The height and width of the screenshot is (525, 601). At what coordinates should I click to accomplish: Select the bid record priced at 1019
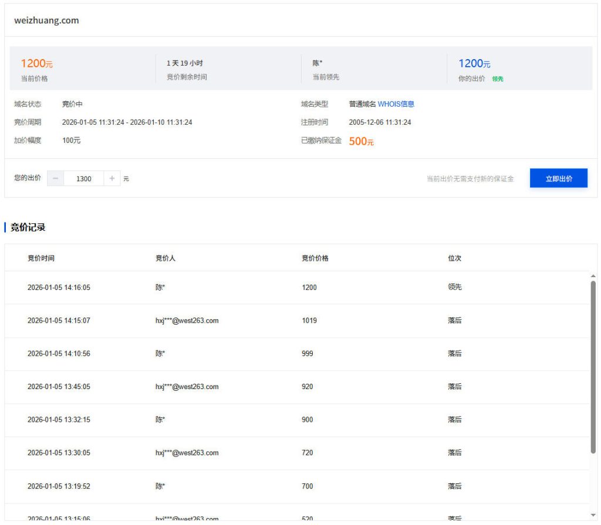click(309, 321)
